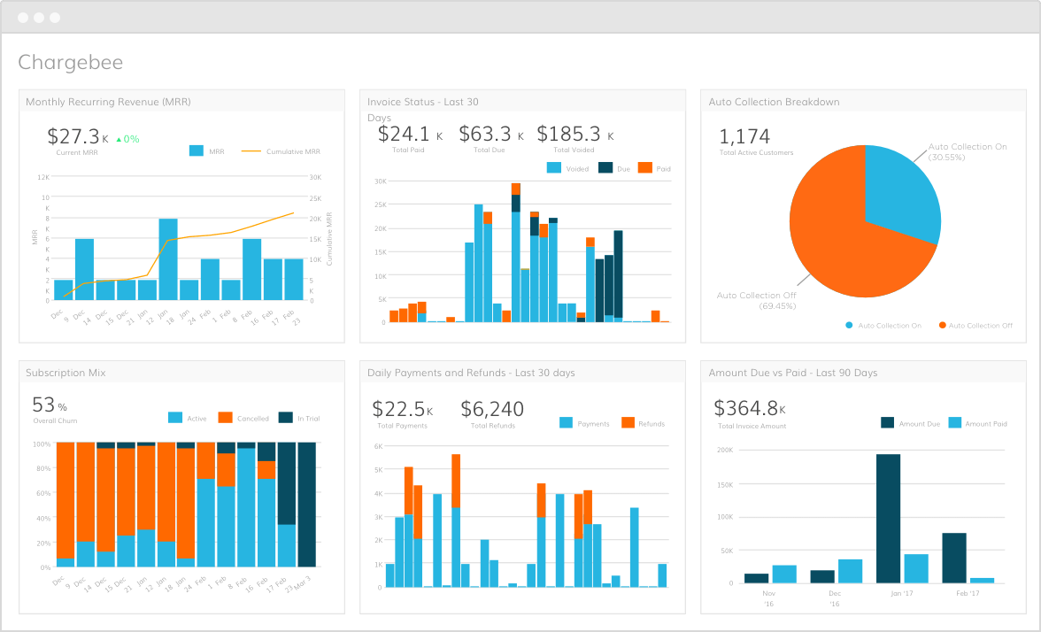This screenshot has height=632, width=1041.
Task: Click the Amount Due legend icon
Action: [887, 423]
